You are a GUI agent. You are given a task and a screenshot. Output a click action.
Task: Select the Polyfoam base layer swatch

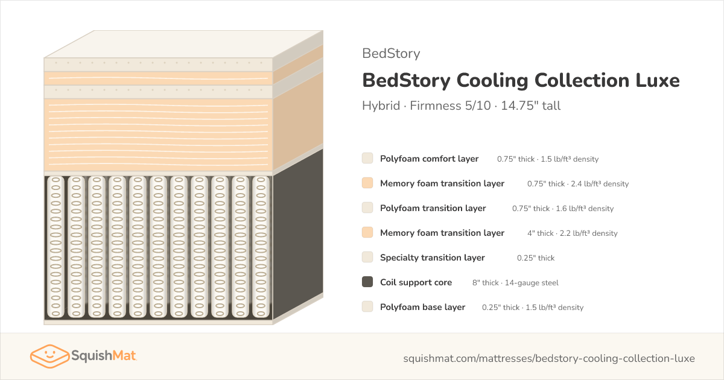[367, 307]
